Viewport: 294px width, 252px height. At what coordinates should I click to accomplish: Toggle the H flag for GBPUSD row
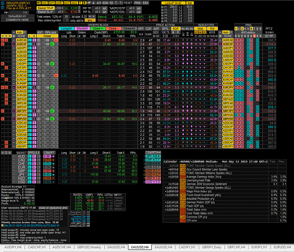tap(3, 119)
